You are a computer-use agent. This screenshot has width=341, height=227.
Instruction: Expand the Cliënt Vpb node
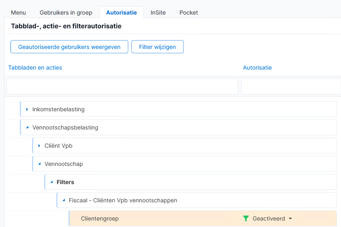39,146
